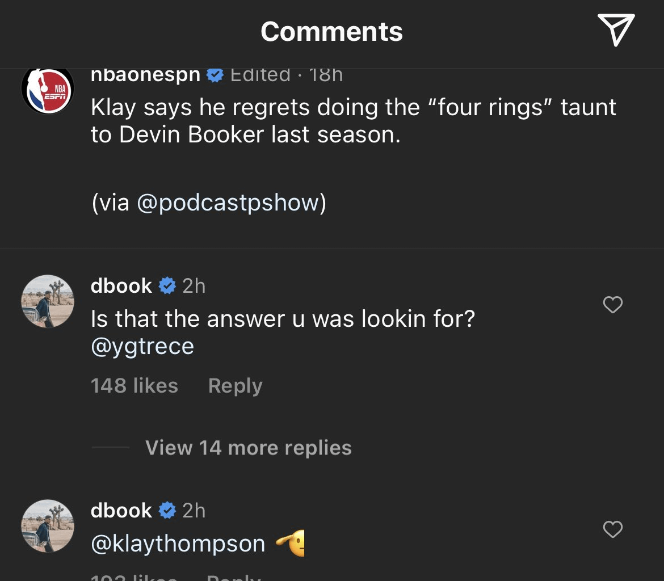Image resolution: width=664 pixels, height=581 pixels.
Task: Open dbook username above the @klaythompson comment
Action: 121,510
